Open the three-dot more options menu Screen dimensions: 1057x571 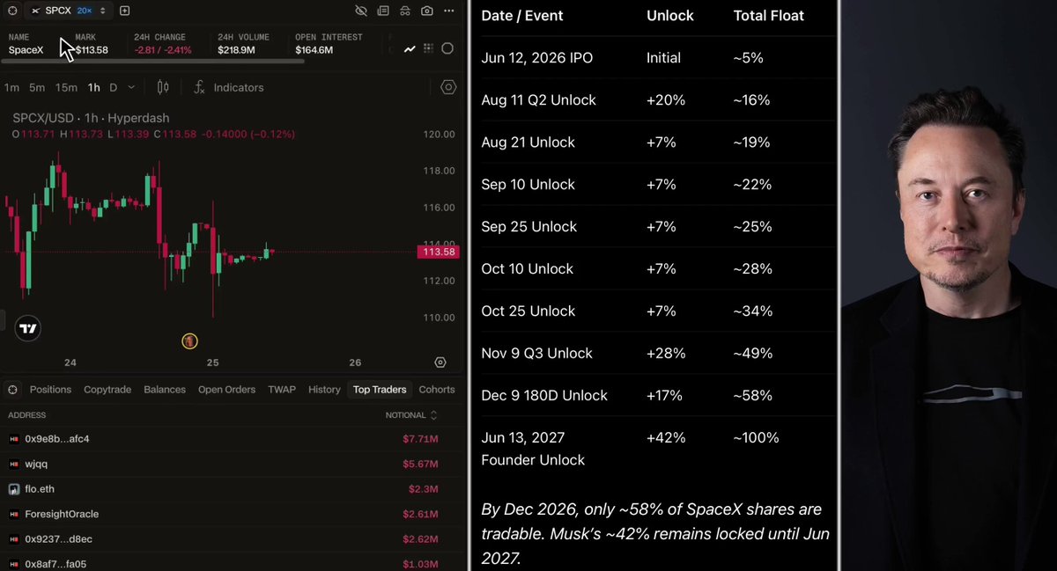pyautogui.click(x=449, y=11)
